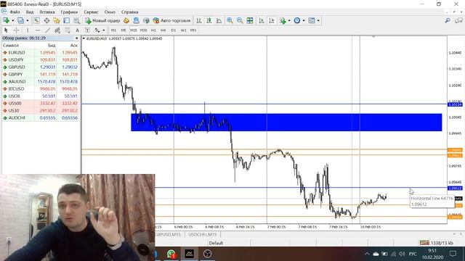Switch to M1 timeframe
The width and height of the screenshot is (465, 261).
pyautogui.click(x=113, y=30)
